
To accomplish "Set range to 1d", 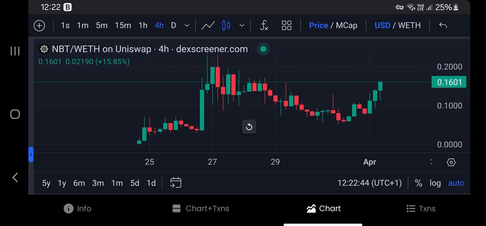I will coord(151,183).
